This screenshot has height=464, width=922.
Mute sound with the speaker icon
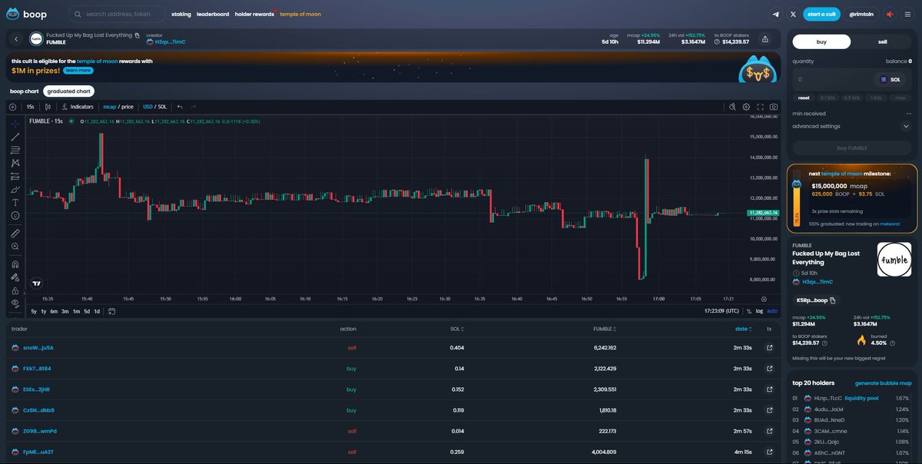pyautogui.click(x=890, y=14)
